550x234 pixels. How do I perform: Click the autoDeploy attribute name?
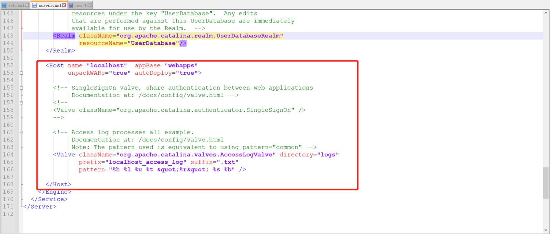(x=155, y=73)
